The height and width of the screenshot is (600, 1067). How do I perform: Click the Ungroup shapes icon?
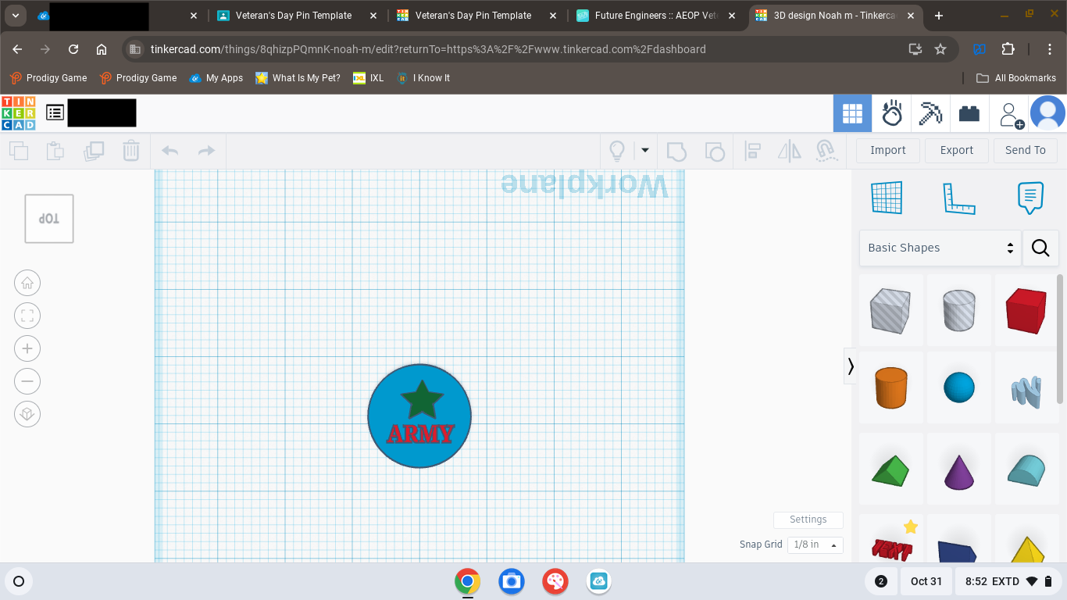(714, 151)
